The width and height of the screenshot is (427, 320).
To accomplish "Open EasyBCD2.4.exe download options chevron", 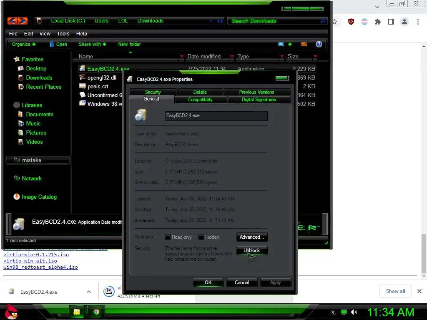I will [89, 292].
